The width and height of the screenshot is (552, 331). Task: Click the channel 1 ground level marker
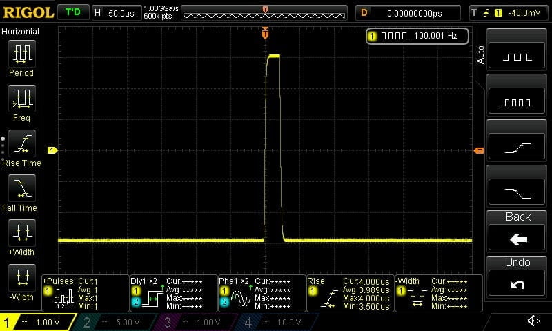pyautogui.click(x=52, y=150)
